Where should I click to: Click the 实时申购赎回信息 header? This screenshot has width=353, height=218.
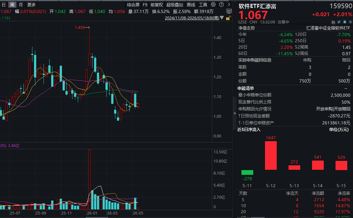255,60
